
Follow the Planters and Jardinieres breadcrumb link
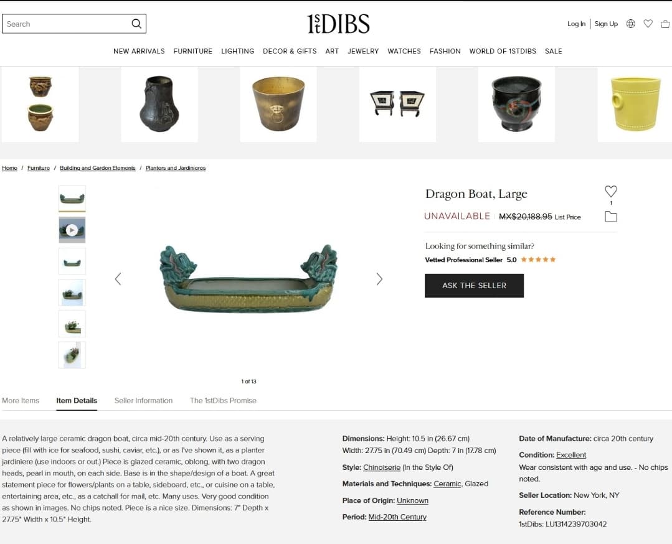176,168
